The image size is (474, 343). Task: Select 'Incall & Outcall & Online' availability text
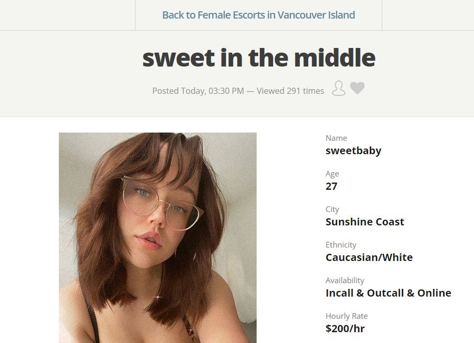[x=388, y=293]
